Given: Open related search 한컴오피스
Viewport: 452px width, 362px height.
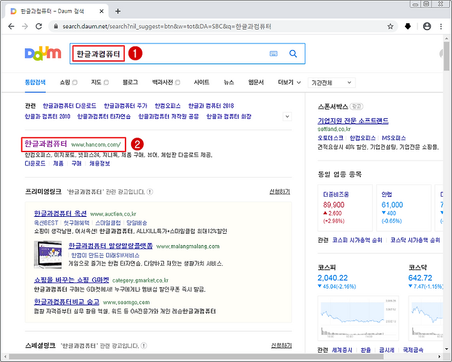Looking at the screenshot, I should [x=168, y=106].
